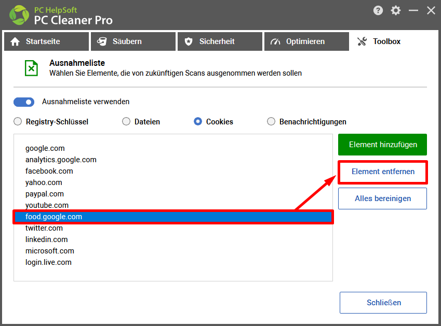Image resolution: width=441 pixels, height=326 pixels.
Task: Toggle the Ausnahmeliste verwenden switch off
Action: (24, 102)
